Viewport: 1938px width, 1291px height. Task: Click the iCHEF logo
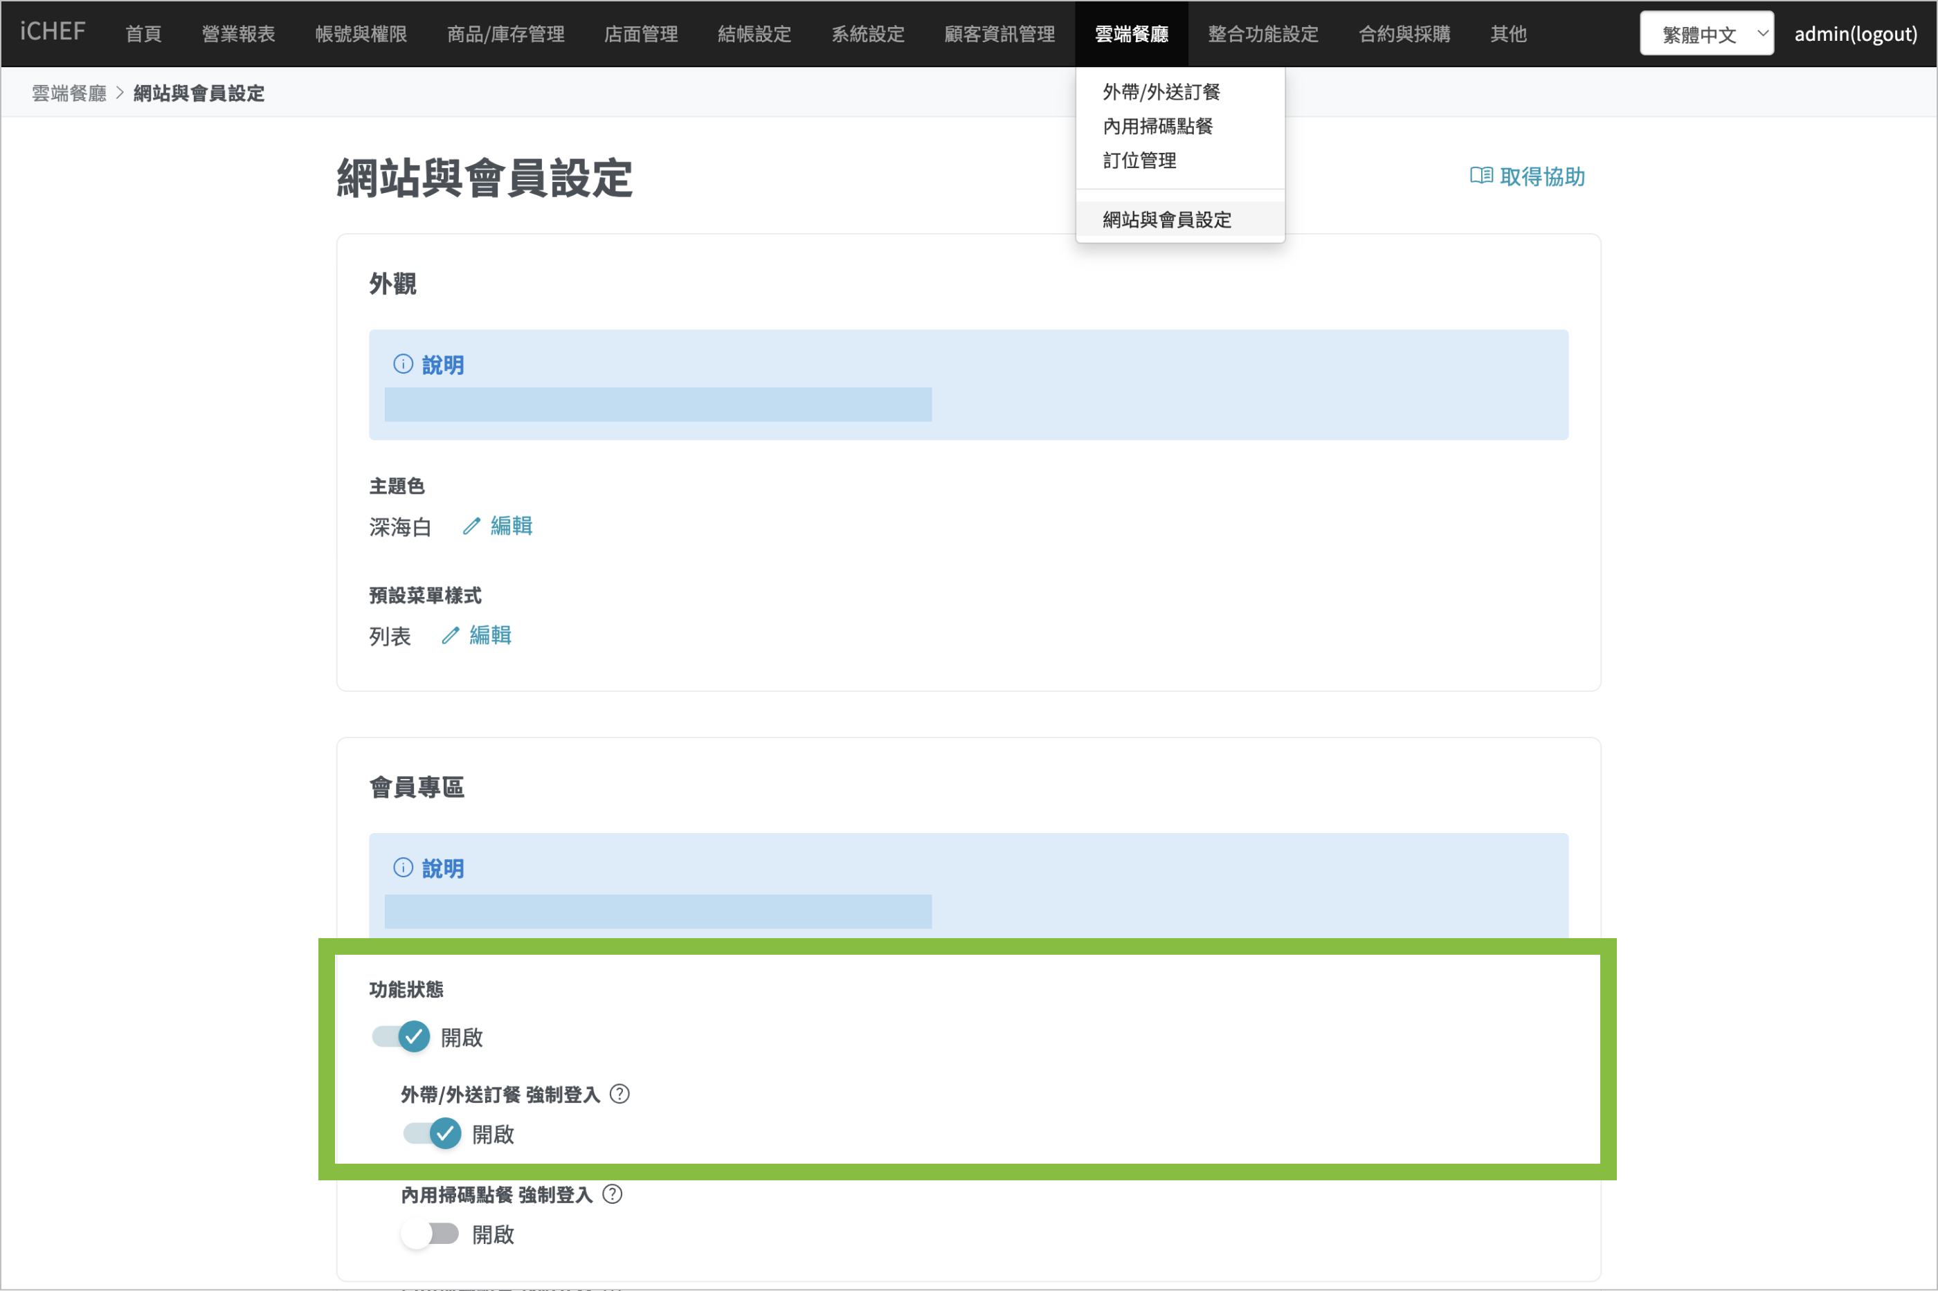(53, 32)
